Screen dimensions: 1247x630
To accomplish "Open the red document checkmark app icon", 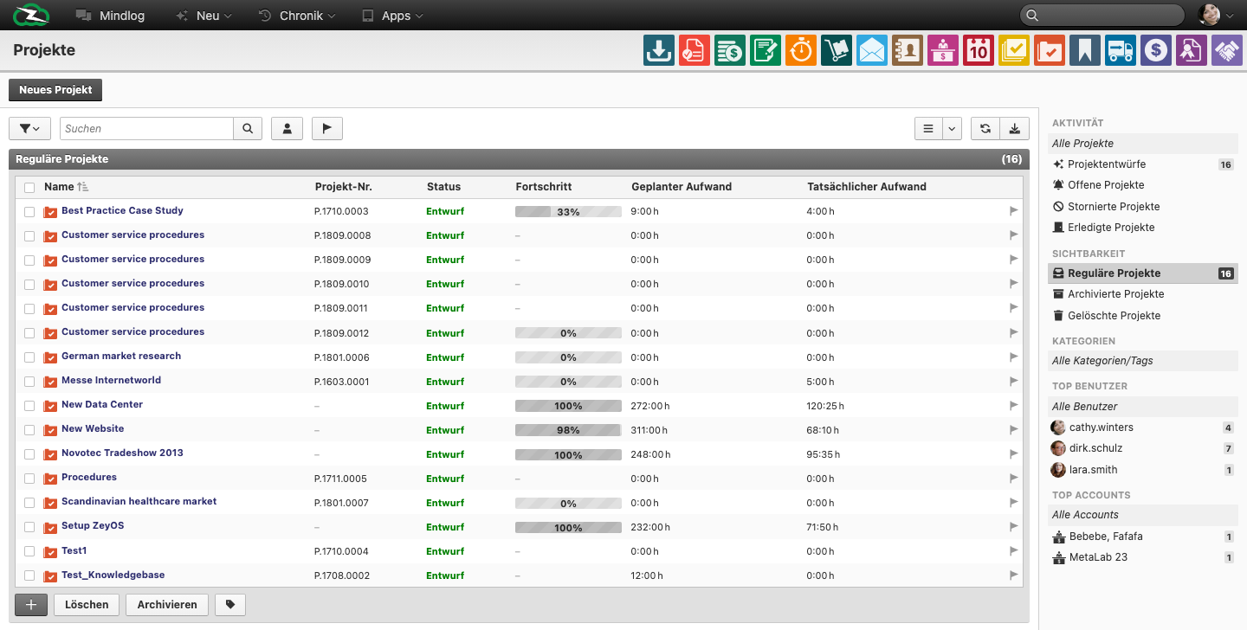I will (x=695, y=50).
